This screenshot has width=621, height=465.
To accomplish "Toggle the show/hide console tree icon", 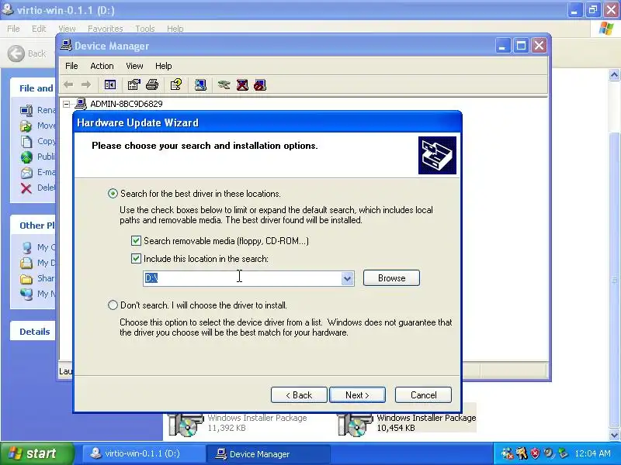I will point(109,84).
